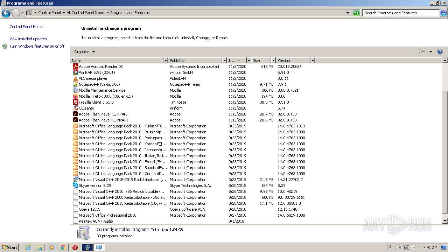Click the Programs and Features breadcrumb
This screenshot has width=448, height=252.
(130, 13)
